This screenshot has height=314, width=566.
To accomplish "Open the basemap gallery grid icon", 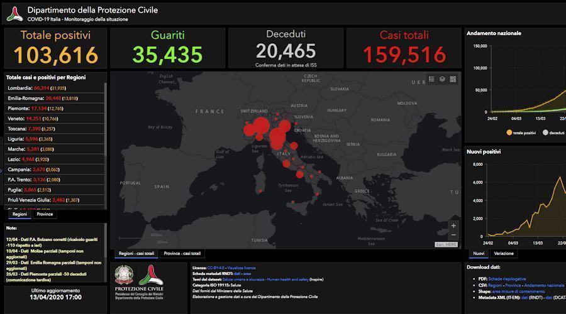I will click(453, 79).
